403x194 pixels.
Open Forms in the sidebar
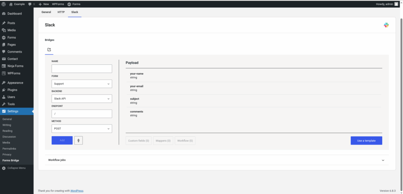[17, 37]
